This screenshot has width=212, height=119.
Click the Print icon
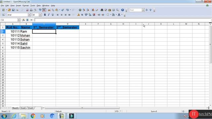31,10
